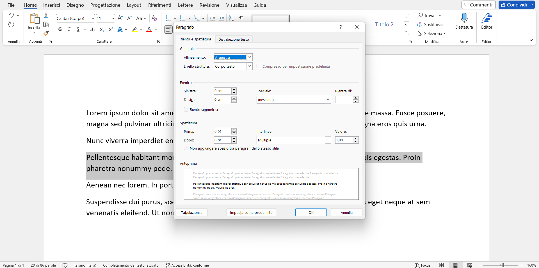
Task: Toggle Compresso per impostazione predefinita checkbox
Action: pos(259,66)
